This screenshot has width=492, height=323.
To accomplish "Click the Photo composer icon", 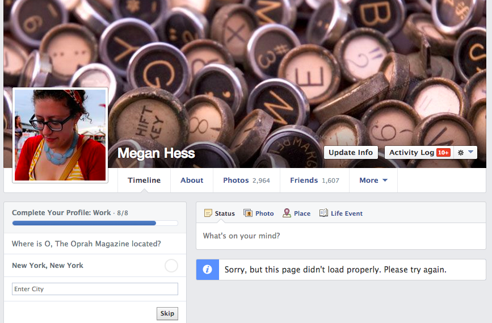I will (248, 213).
